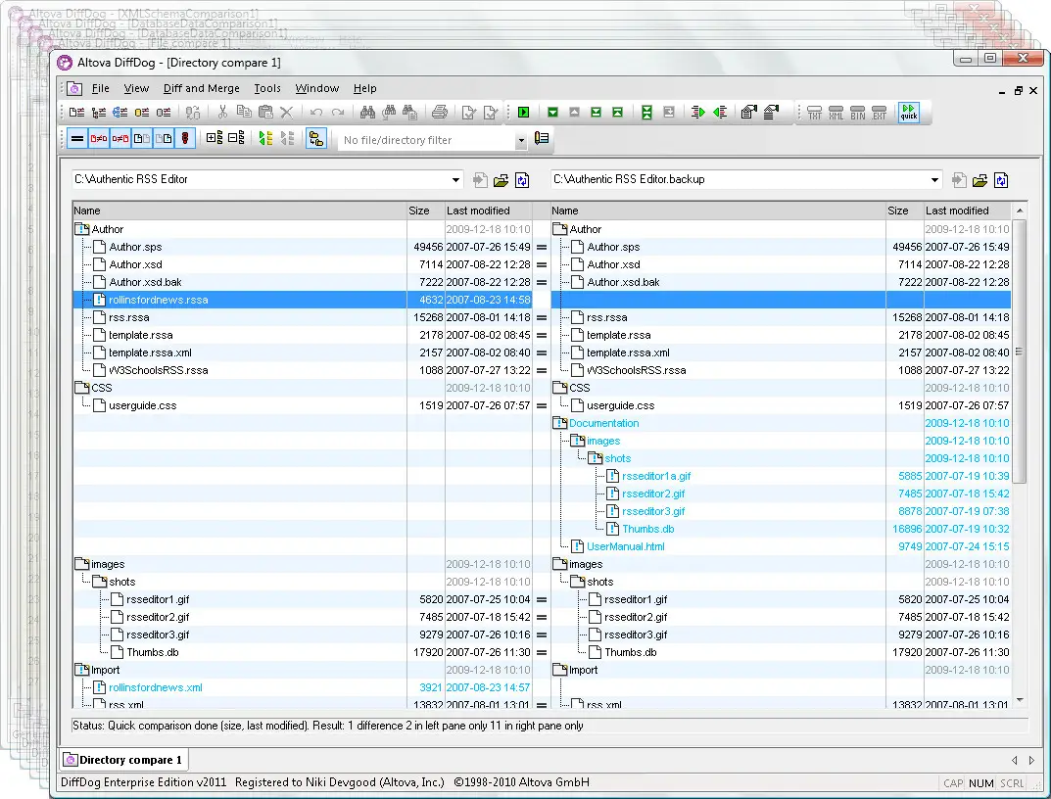Image resolution: width=1051 pixels, height=799 pixels.
Task: Toggle the second red not-equal filter button
Action: click(x=119, y=139)
